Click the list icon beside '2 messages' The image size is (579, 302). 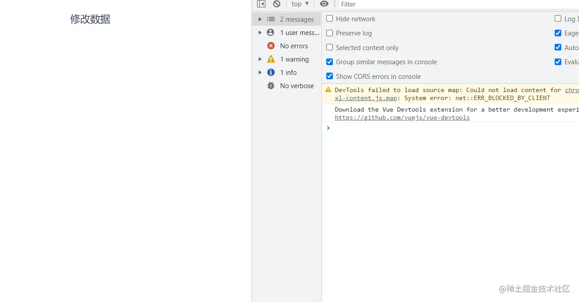tap(271, 19)
